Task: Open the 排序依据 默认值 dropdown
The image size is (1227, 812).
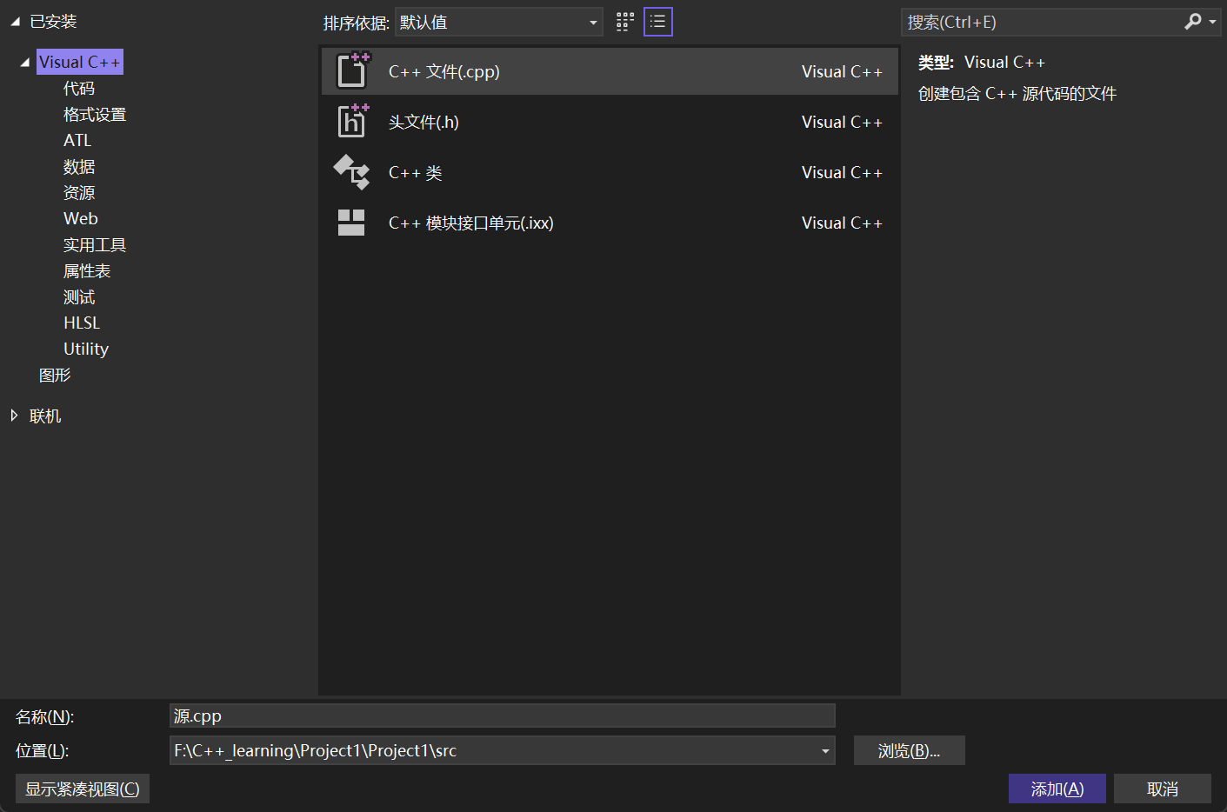Action: pos(499,23)
